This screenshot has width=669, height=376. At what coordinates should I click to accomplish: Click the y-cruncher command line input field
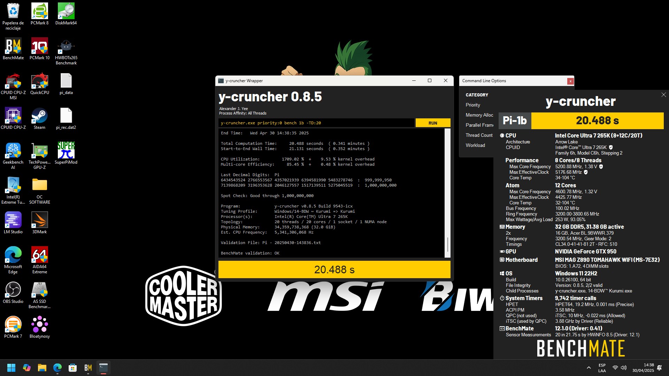[316, 123]
